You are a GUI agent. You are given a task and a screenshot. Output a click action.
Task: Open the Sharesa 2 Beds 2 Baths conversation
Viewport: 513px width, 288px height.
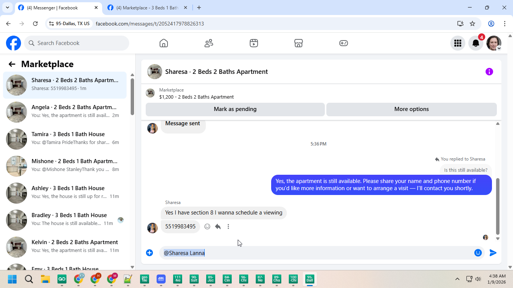coord(65,85)
